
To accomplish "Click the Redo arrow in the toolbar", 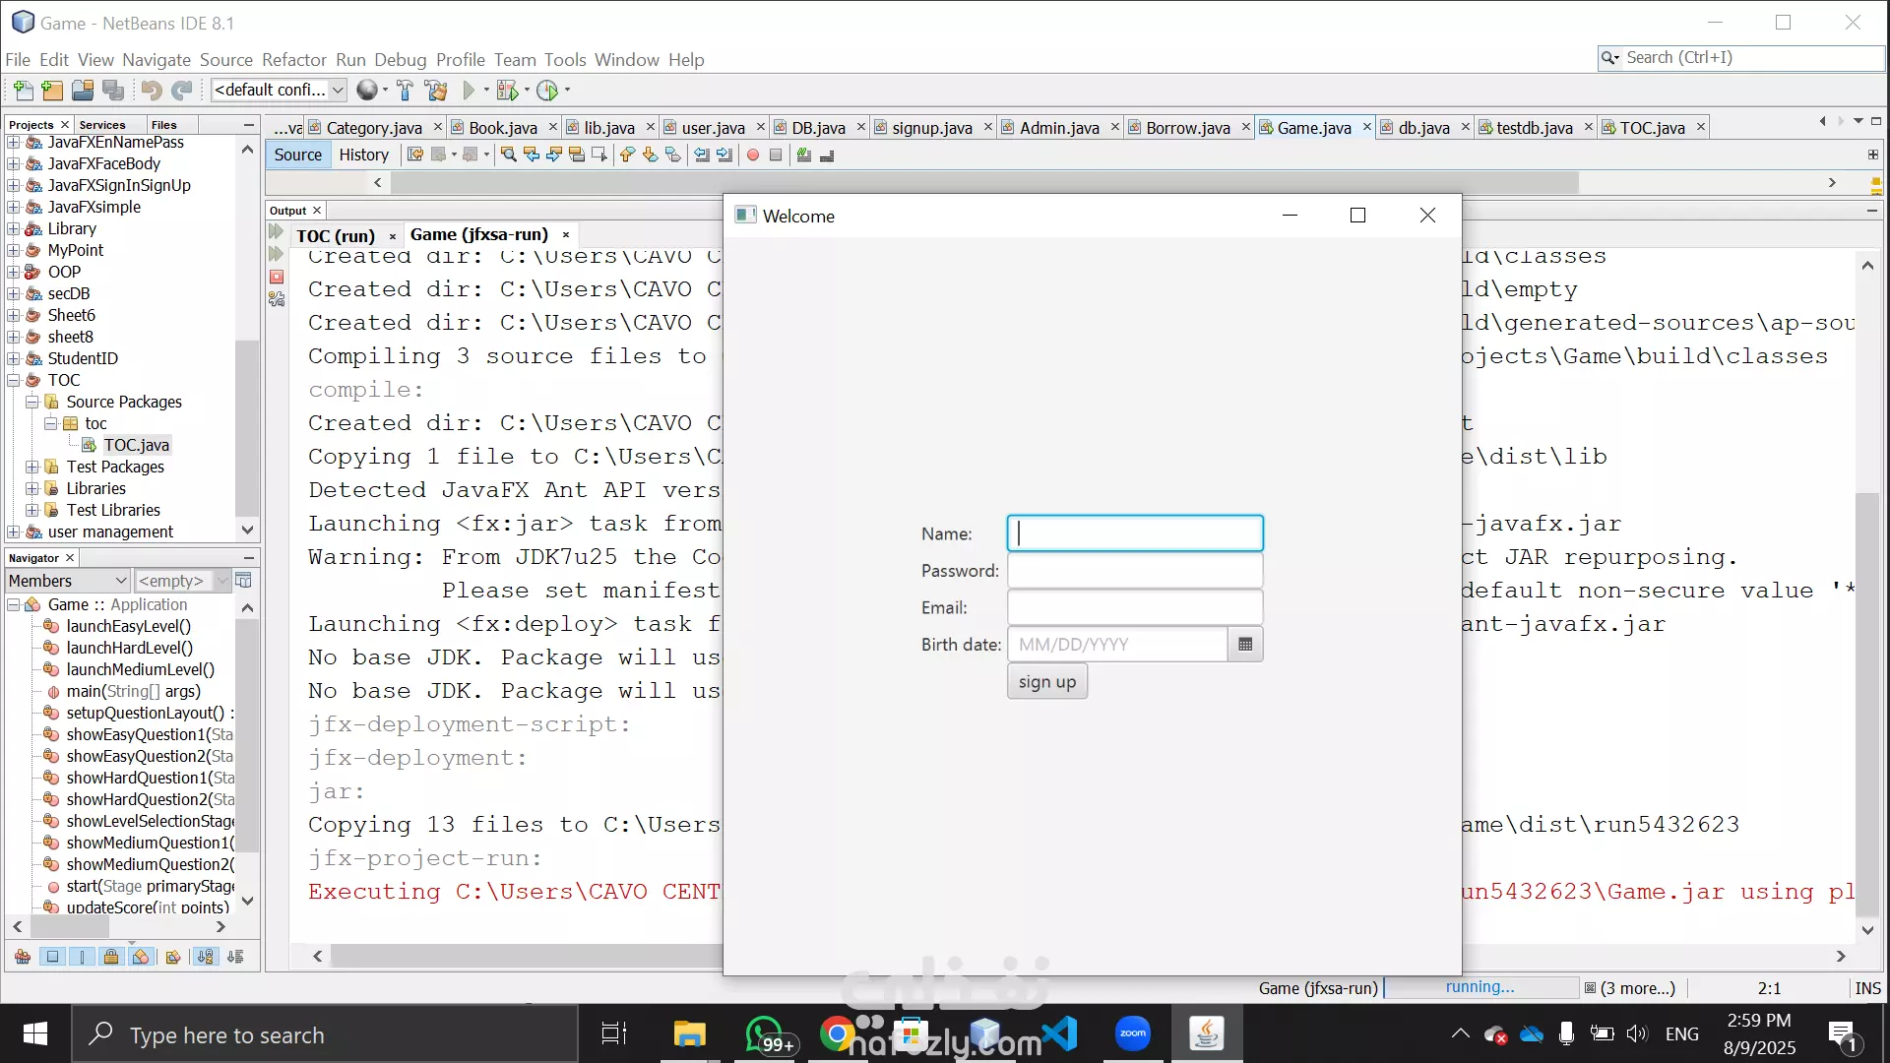I will pos(181,91).
